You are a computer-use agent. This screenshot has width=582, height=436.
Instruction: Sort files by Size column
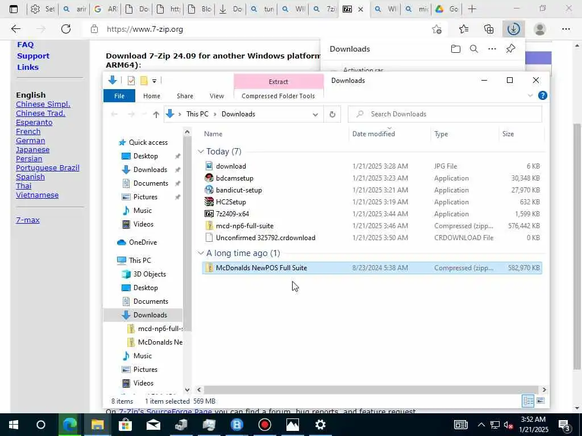pos(508,134)
